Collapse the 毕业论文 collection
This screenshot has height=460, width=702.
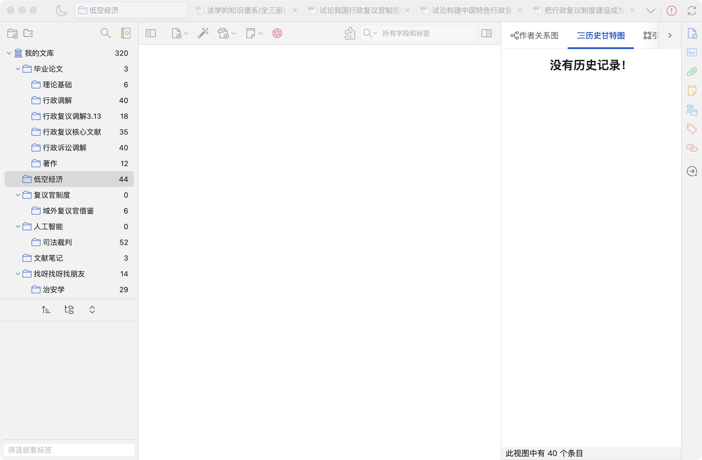(18, 69)
